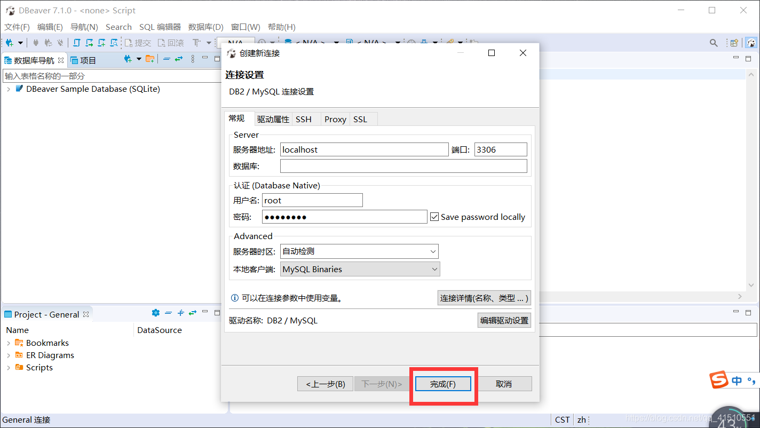This screenshot has height=428, width=760.
Task: Click the collapse all icon in Database Navigator
Action: tap(167, 59)
